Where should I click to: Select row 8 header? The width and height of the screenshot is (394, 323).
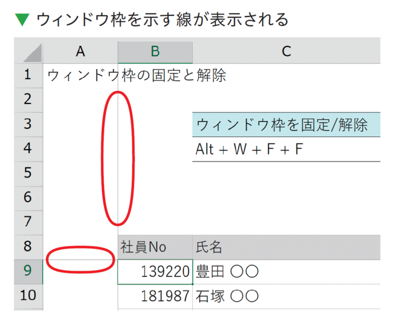[x=28, y=247]
